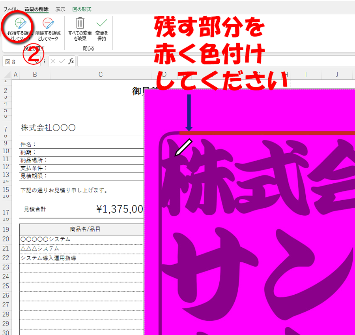Screen dimensions: 355x335
Task: Select row 19 header
Action: coord(6,230)
